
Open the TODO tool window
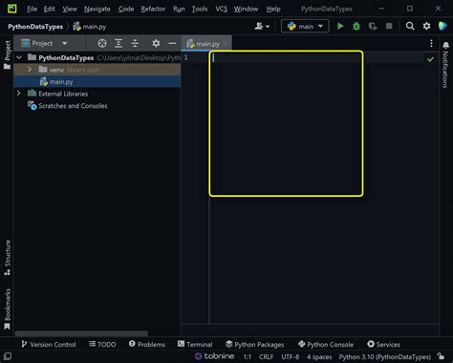click(102, 344)
